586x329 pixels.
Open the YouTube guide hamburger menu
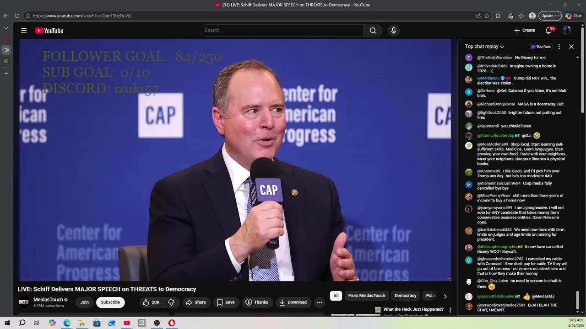click(x=24, y=31)
